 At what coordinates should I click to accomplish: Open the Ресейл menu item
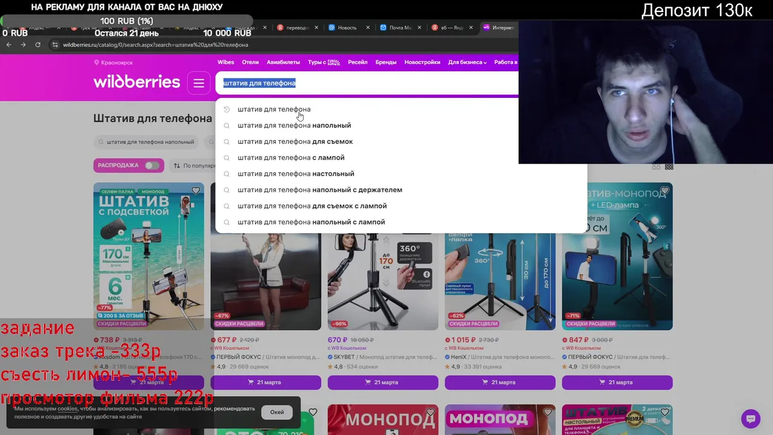tap(358, 62)
